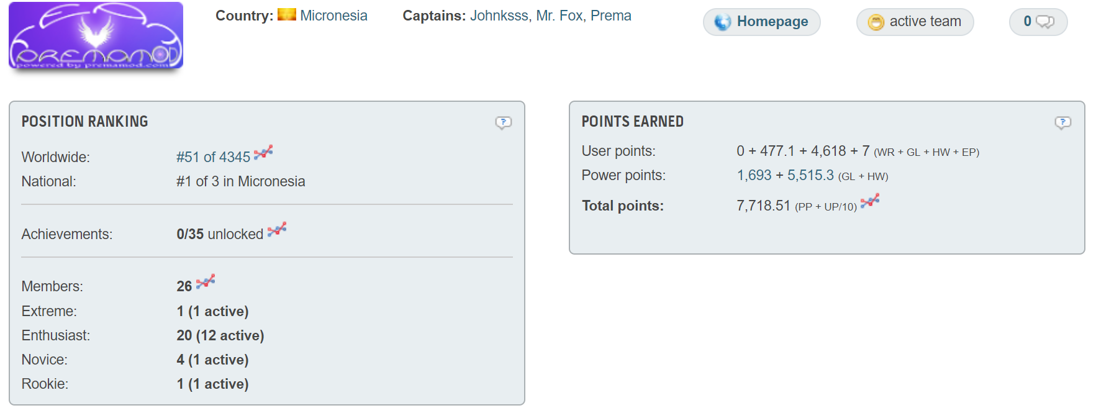The width and height of the screenshot is (1114, 408).
Task: Show worldwide ranking history chart icon
Action: [x=263, y=152]
